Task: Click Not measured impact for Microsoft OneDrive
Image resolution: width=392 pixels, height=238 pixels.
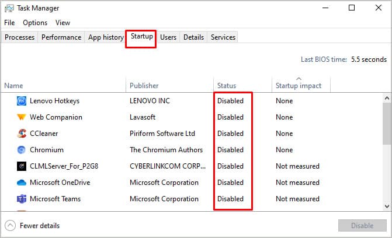Action: 297,183
